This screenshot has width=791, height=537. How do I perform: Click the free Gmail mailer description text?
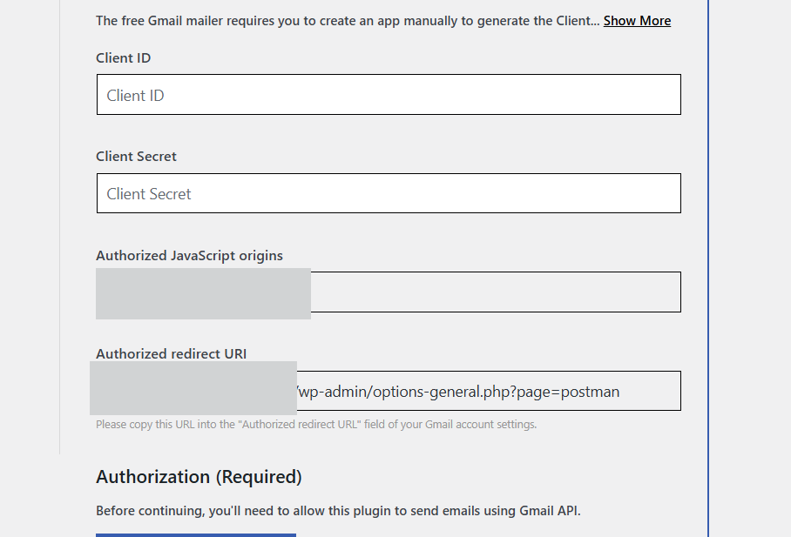coord(347,21)
